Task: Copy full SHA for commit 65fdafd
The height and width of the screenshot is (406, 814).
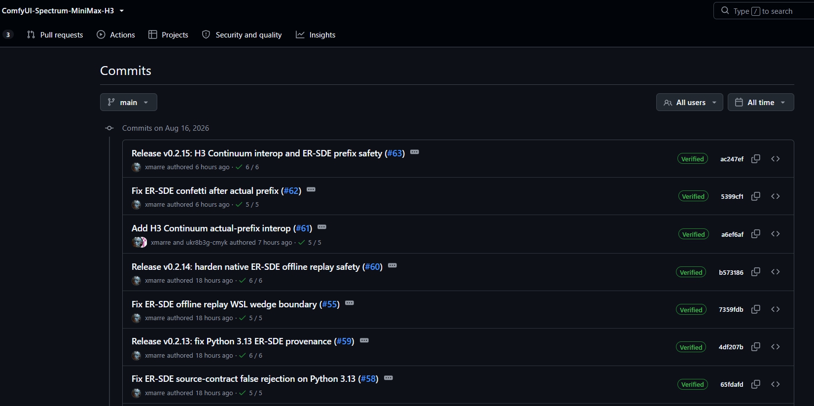Action: coord(755,384)
